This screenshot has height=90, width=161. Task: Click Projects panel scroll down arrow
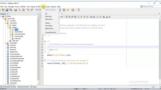click(x=38, y=84)
